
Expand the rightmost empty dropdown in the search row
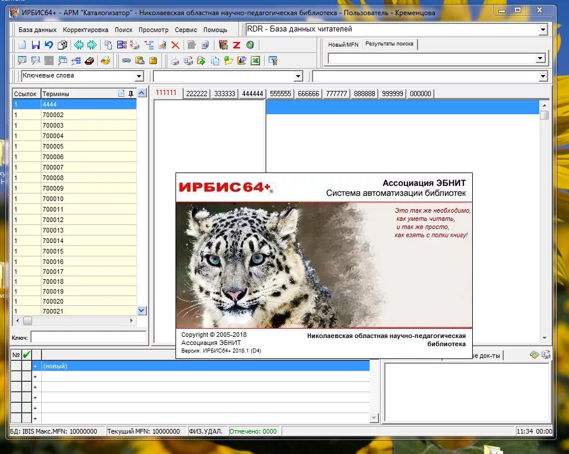point(543,76)
